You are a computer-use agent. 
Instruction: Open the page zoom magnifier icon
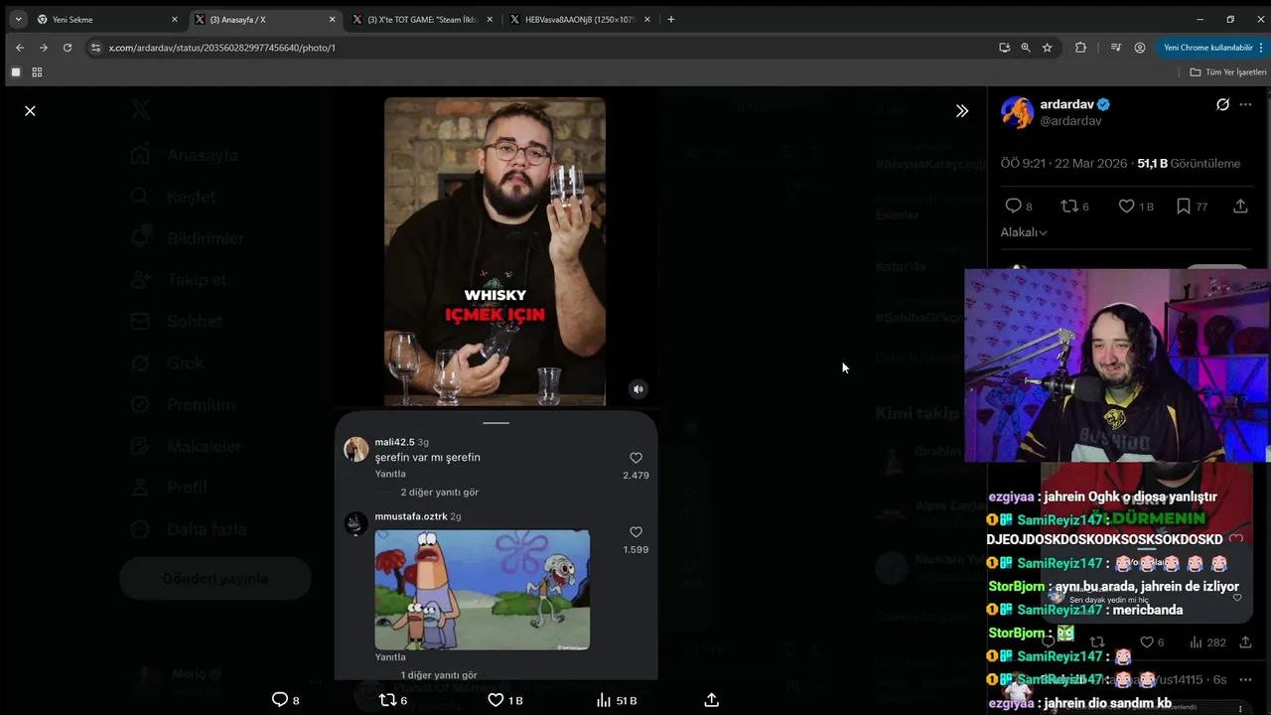coord(1026,48)
